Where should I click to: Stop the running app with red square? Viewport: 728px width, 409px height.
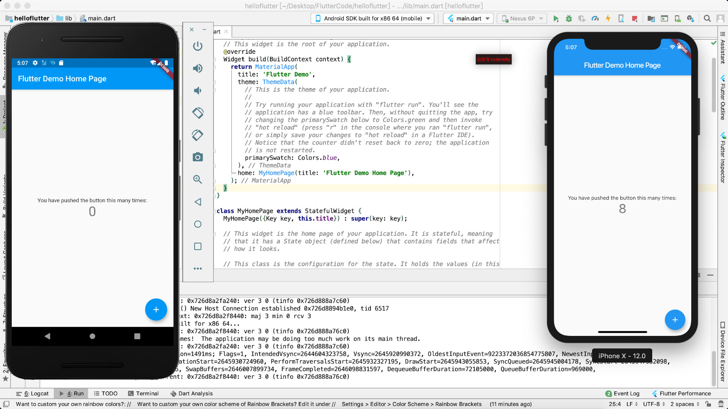[x=634, y=19]
